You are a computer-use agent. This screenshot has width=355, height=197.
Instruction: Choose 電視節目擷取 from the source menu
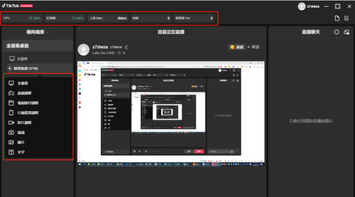[38, 103]
